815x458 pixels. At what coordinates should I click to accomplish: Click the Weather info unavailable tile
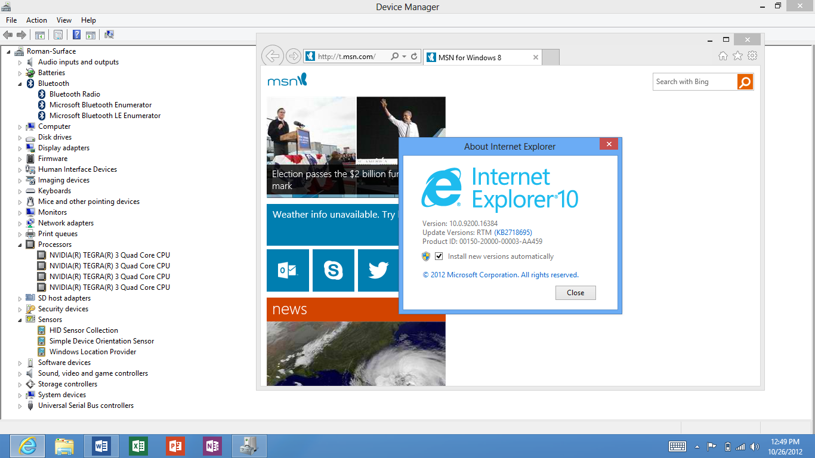click(333, 224)
